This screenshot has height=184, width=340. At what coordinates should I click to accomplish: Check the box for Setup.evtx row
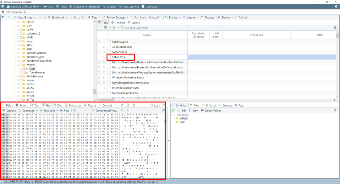tap(99, 57)
